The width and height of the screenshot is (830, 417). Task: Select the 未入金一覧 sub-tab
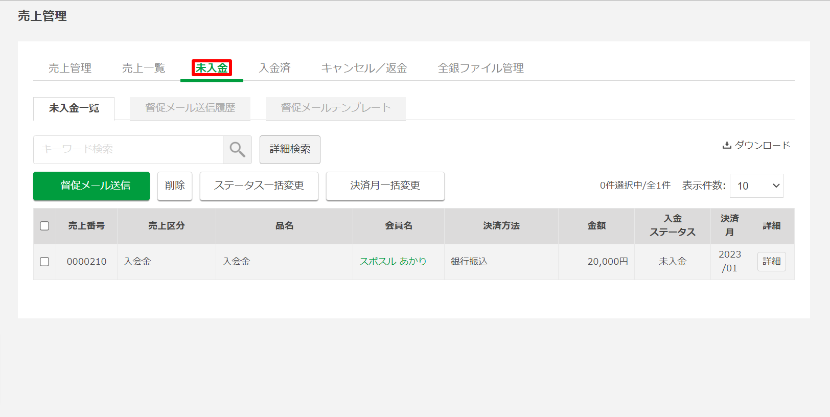(x=74, y=108)
